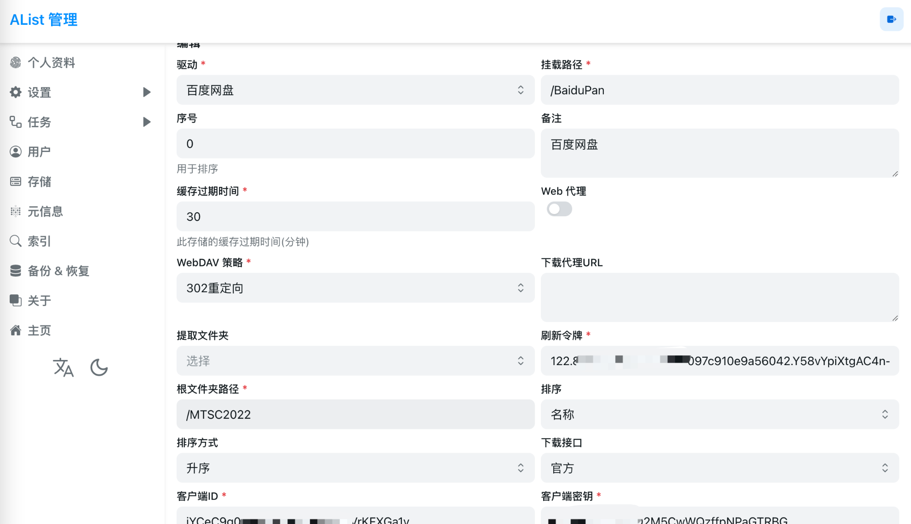Switch to the 备份 & 恢复 menu entry

click(x=58, y=270)
